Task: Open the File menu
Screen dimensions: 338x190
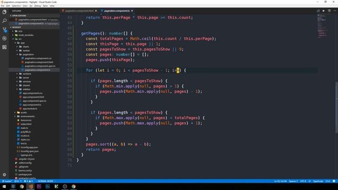Action: (3, 6)
